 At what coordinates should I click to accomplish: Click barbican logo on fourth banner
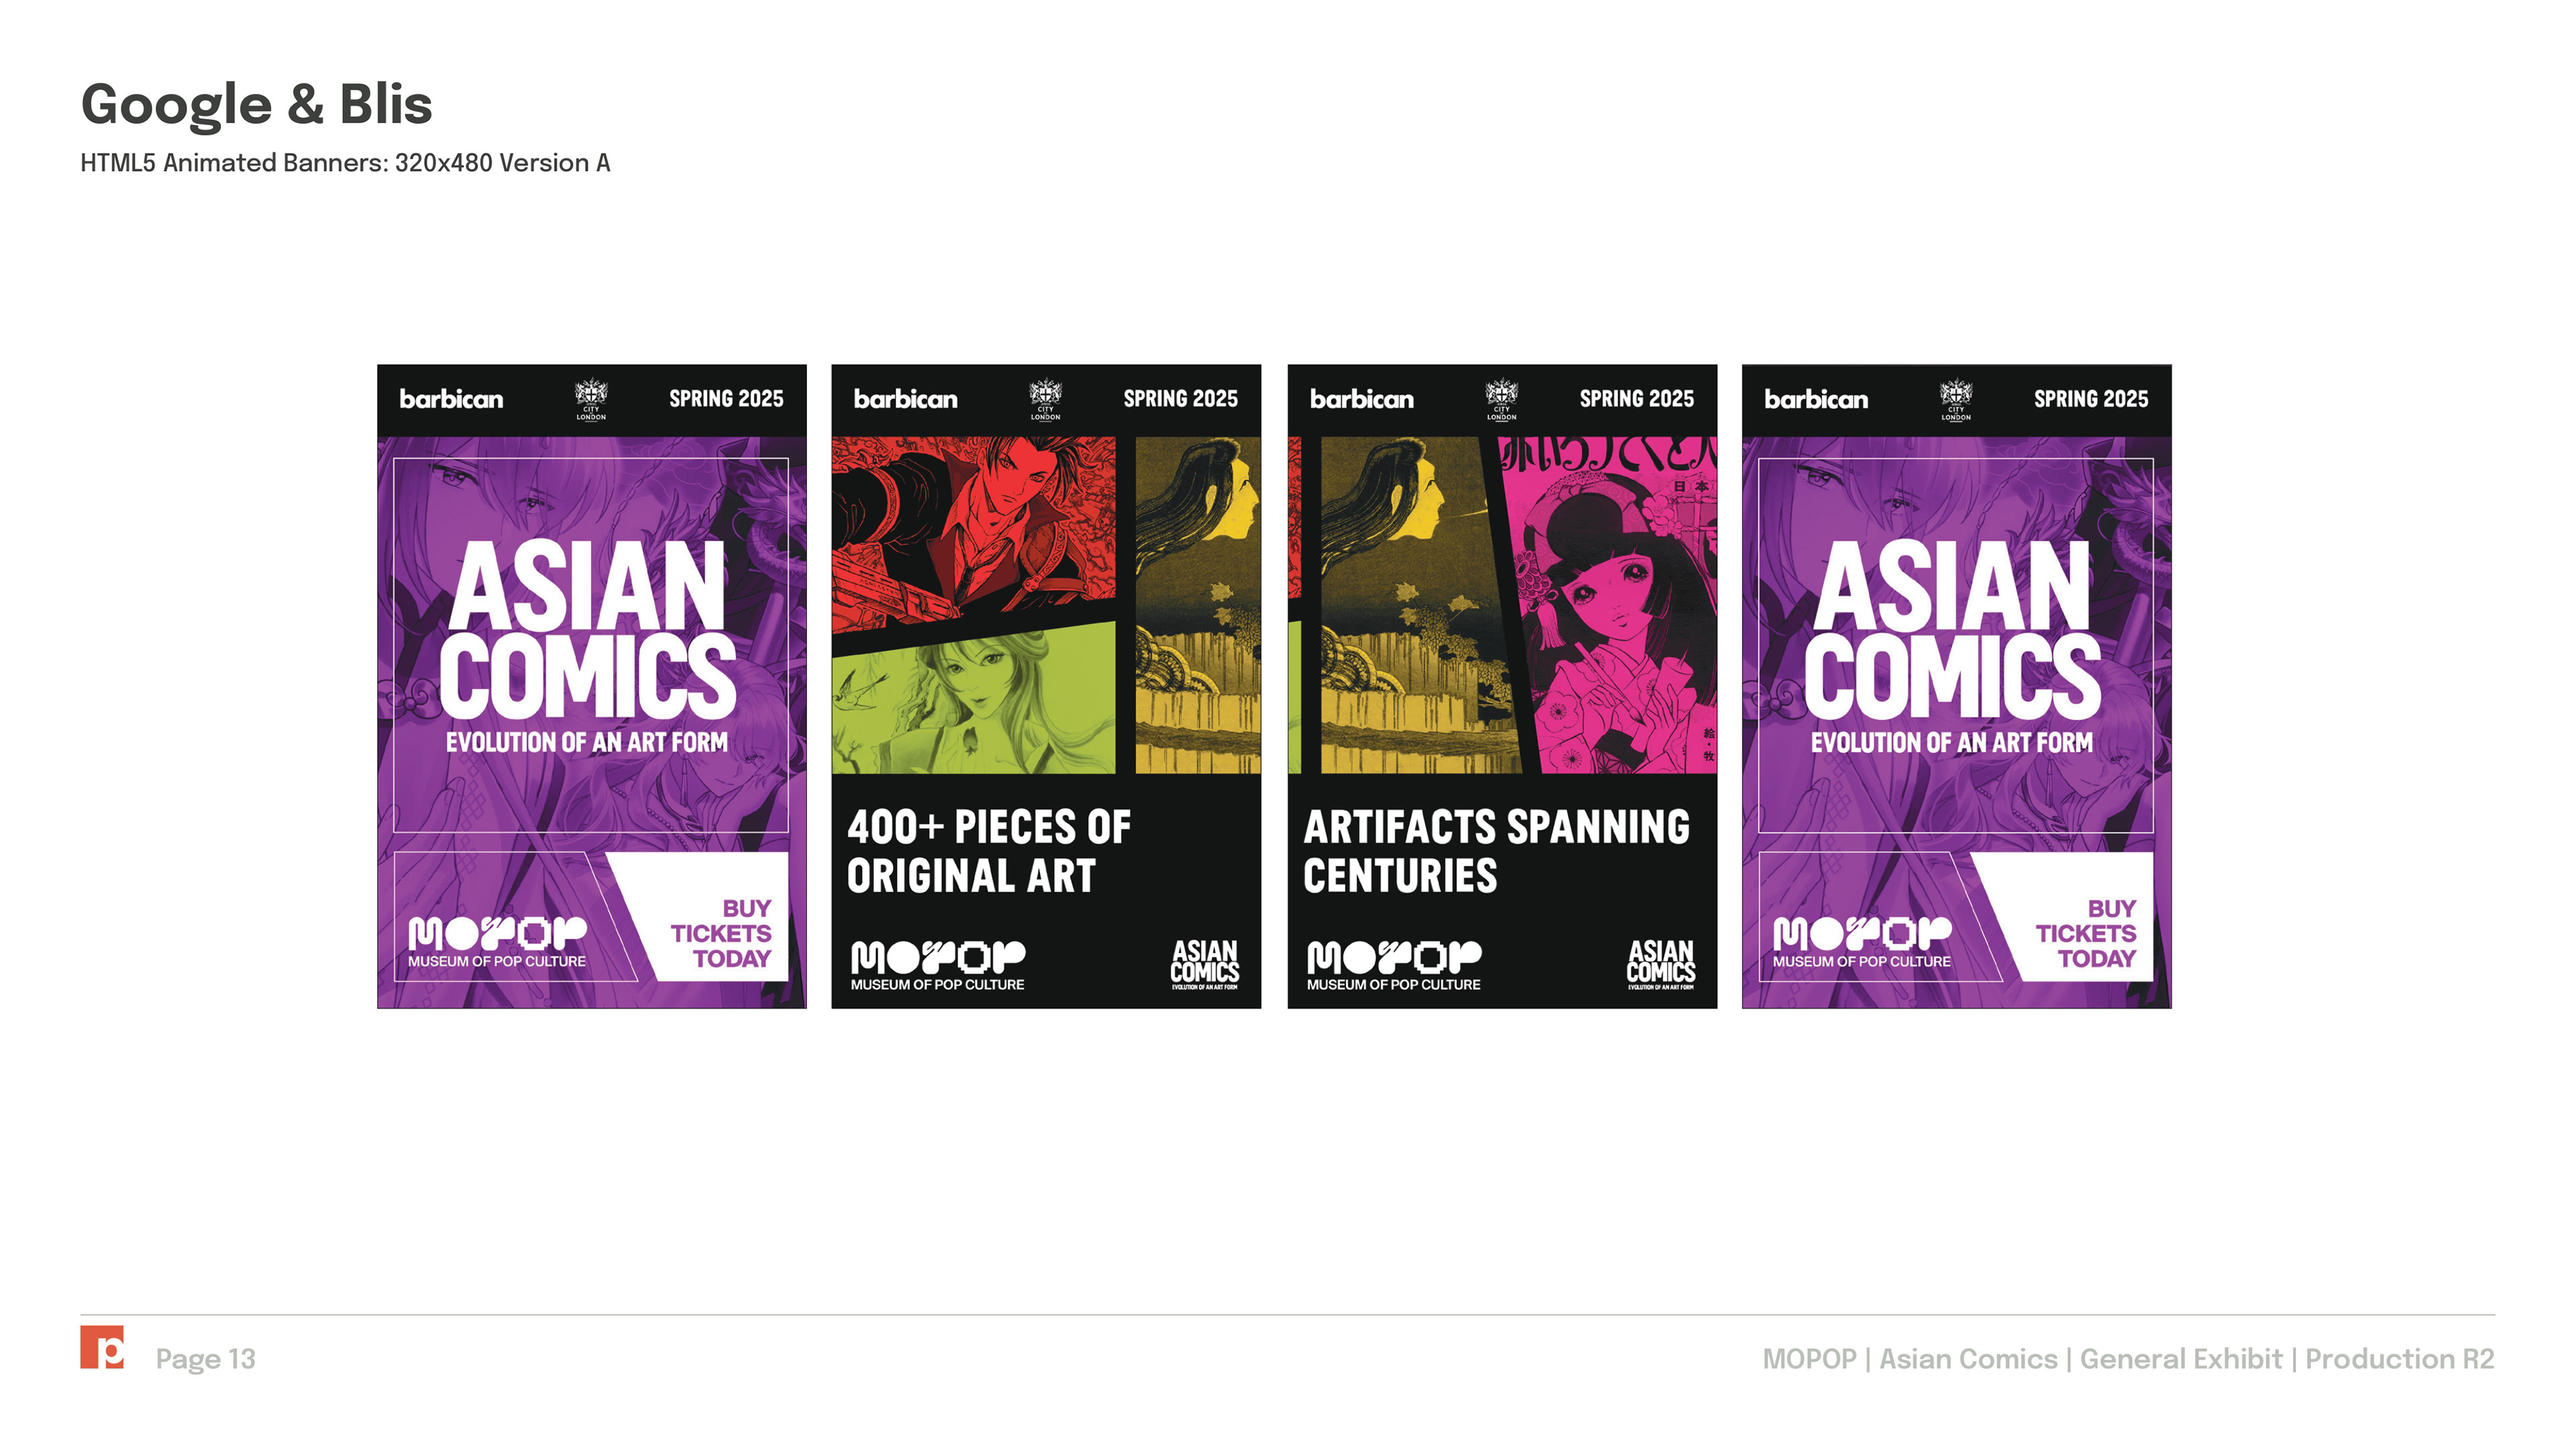click(x=1816, y=399)
